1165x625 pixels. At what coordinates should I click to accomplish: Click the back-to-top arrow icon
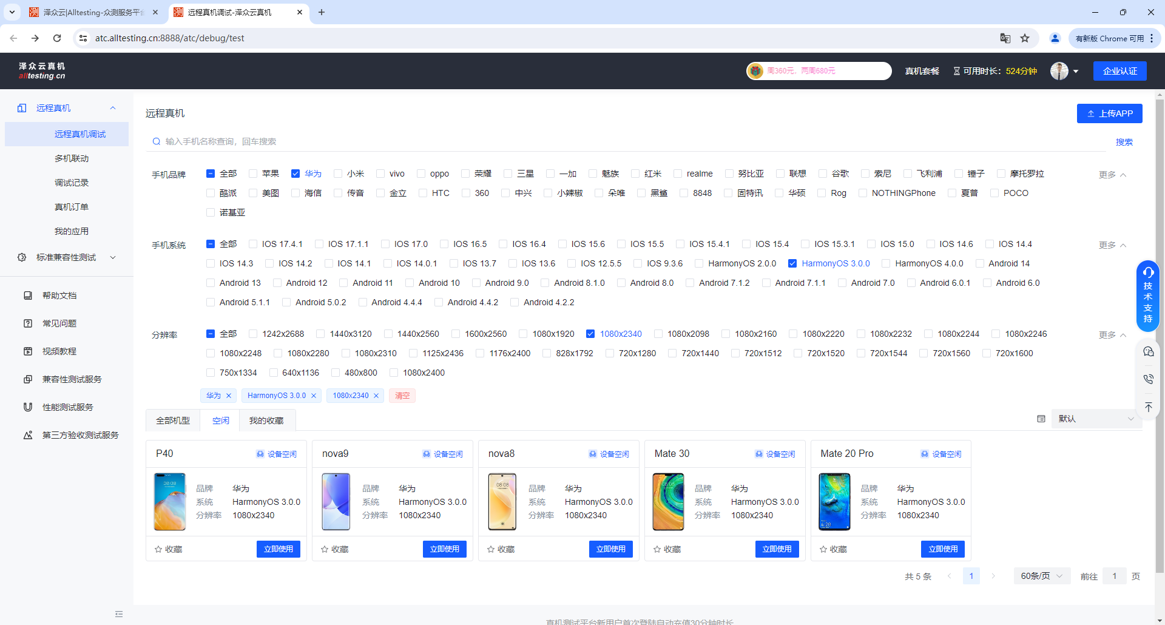coord(1148,407)
